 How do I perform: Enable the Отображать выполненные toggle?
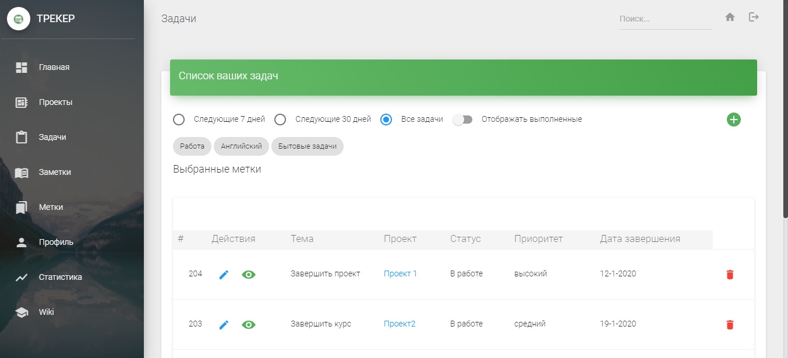(463, 119)
